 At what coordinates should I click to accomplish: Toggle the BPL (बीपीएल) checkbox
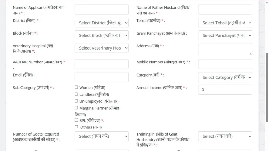(76, 120)
